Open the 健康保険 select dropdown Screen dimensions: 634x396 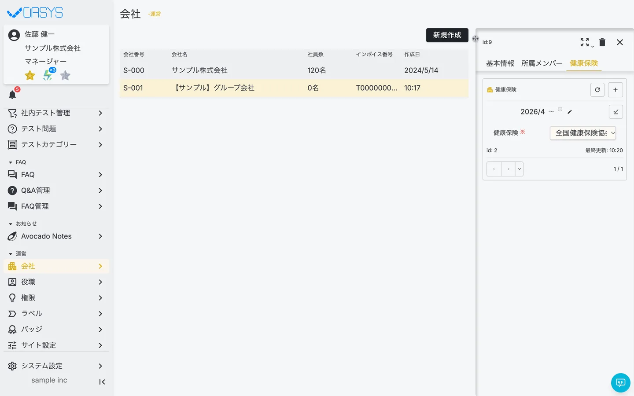[x=583, y=133]
